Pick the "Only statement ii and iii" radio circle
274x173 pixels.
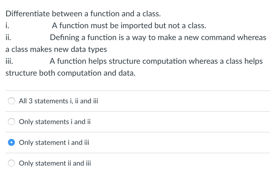[x=12, y=163]
